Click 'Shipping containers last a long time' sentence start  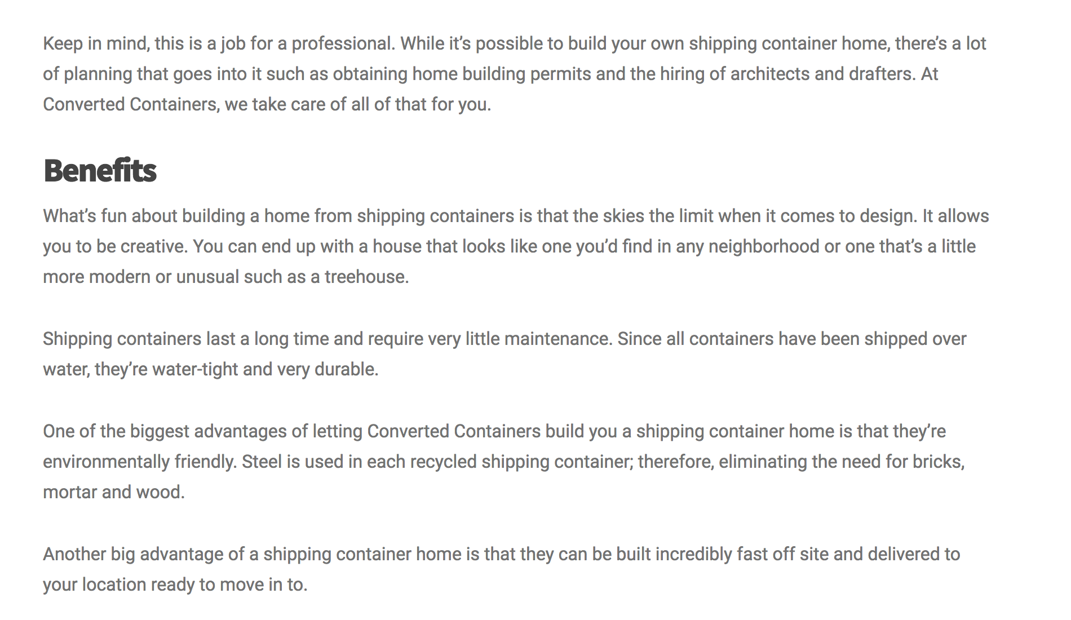pyautogui.click(x=186, y=339)
